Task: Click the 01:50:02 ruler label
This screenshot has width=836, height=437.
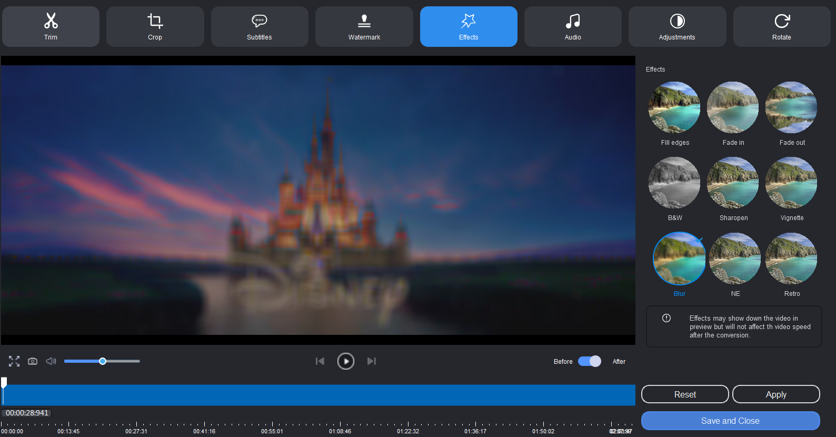Action: 543,431
